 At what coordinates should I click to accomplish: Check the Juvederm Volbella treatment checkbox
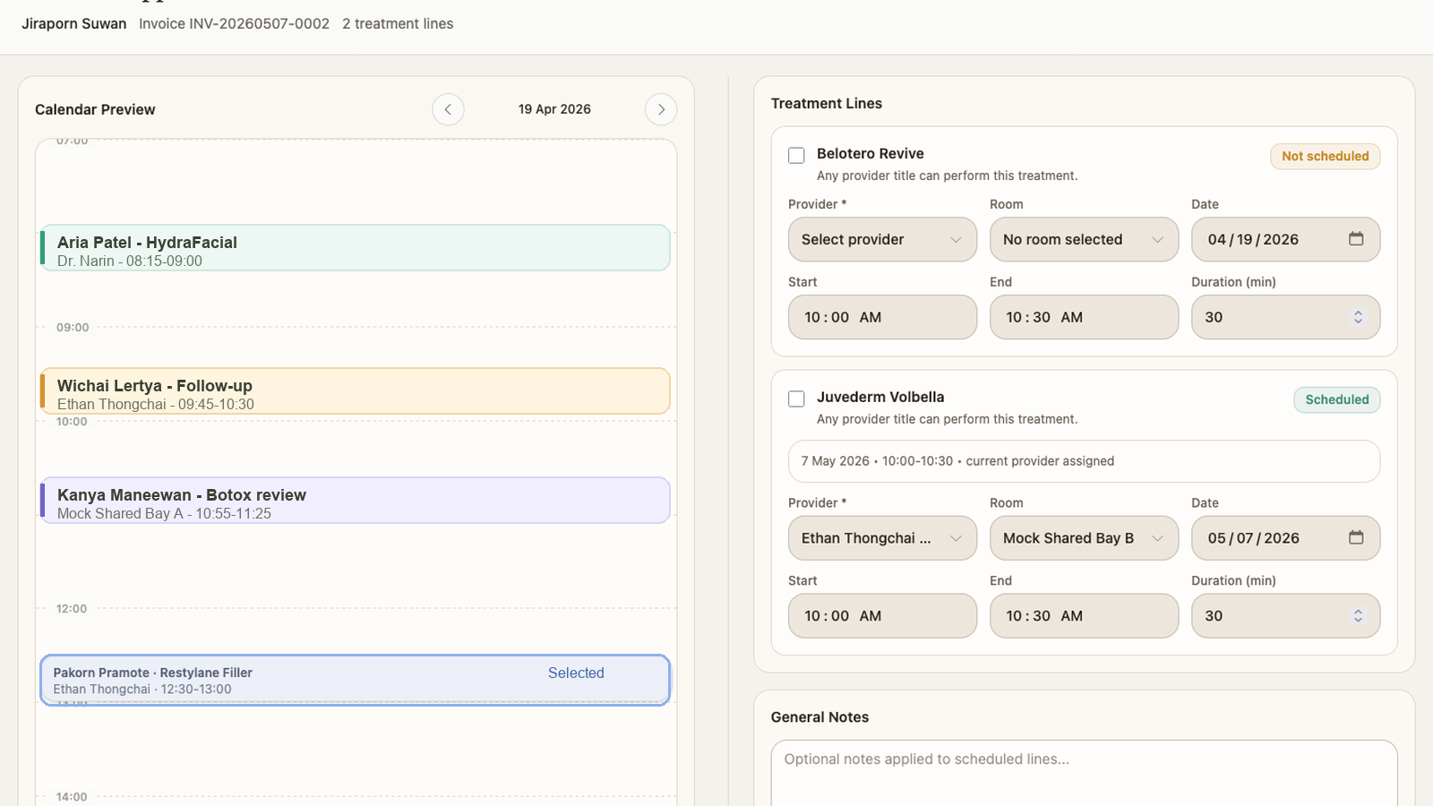click(796, 399)
